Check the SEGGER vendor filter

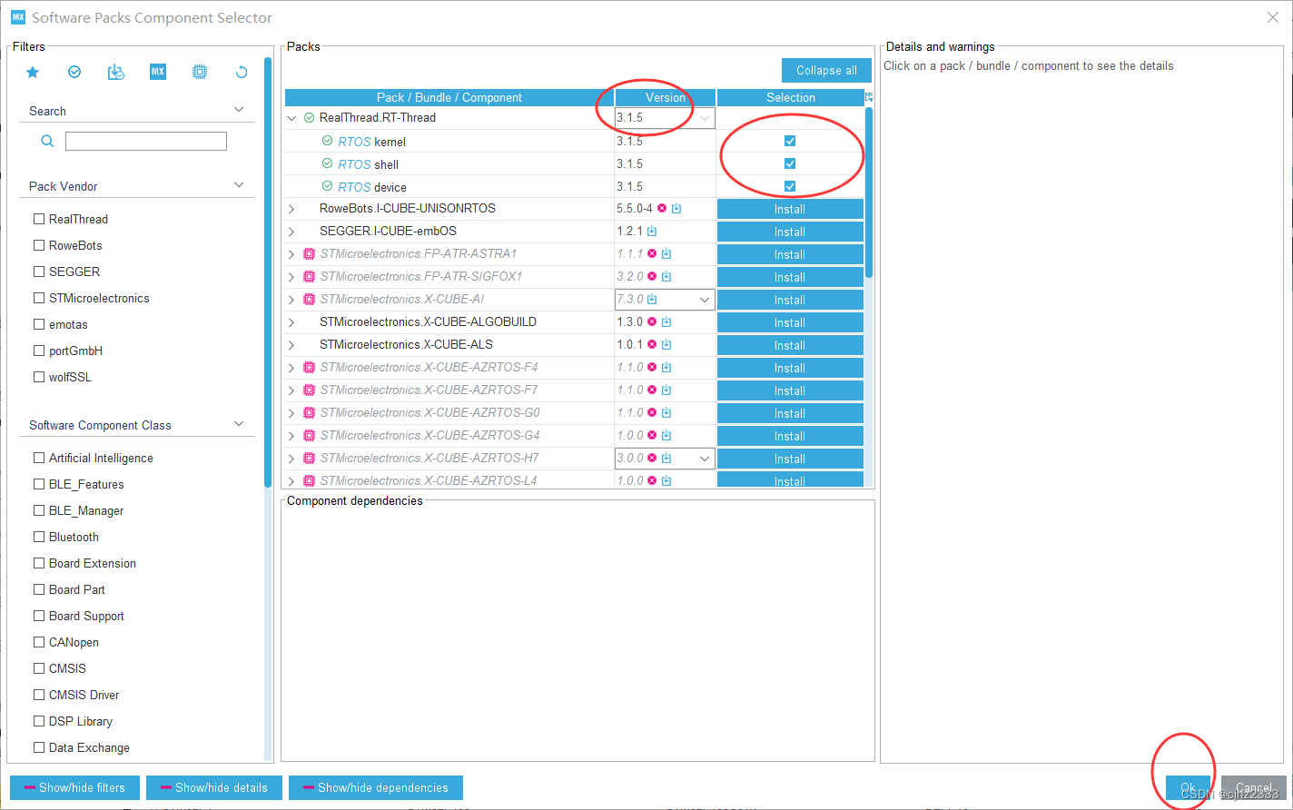pyautogui.click(x=39, y=272)
